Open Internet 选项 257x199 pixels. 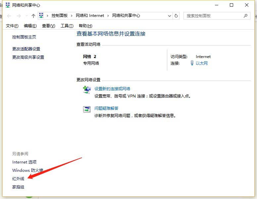coord(25,162)
